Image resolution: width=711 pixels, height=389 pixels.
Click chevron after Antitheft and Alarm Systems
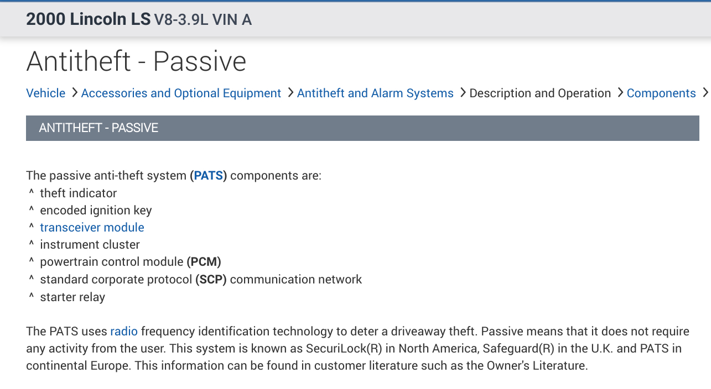462,93
